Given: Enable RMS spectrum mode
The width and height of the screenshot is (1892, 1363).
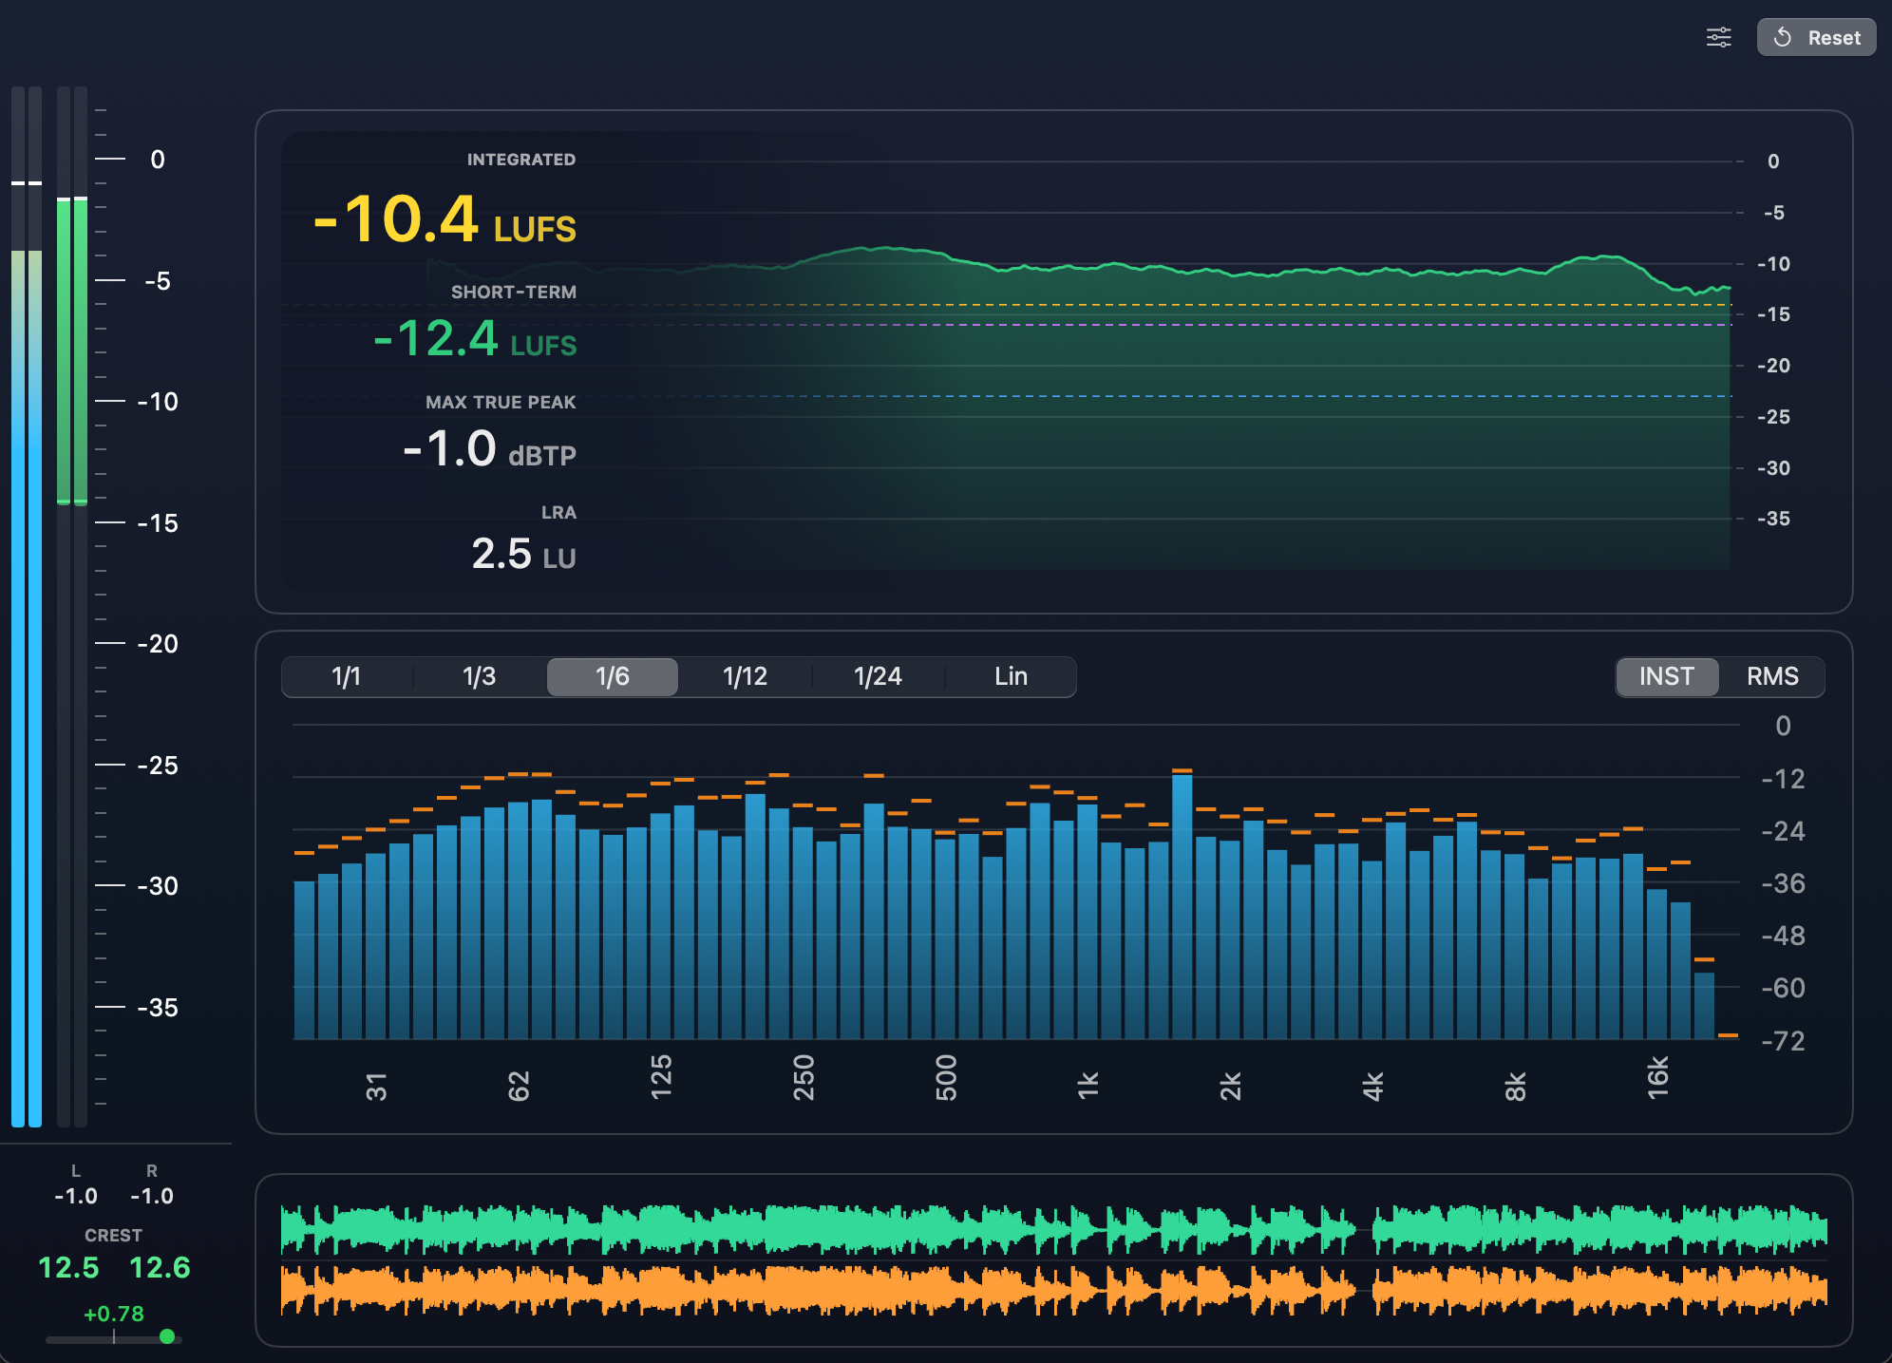Looking at the screenshot, I should [x=1772, y=676].
